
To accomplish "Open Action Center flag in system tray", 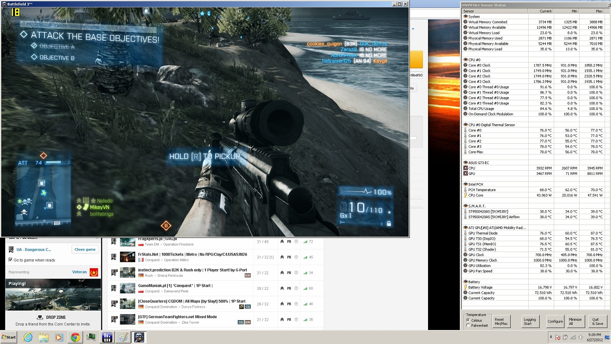I will click(558, 337).
